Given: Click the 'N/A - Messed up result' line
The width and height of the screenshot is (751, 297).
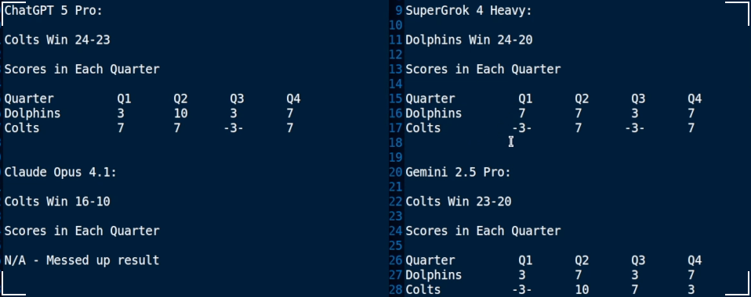Looking at the screenshot, I should (x=82, y=260).
